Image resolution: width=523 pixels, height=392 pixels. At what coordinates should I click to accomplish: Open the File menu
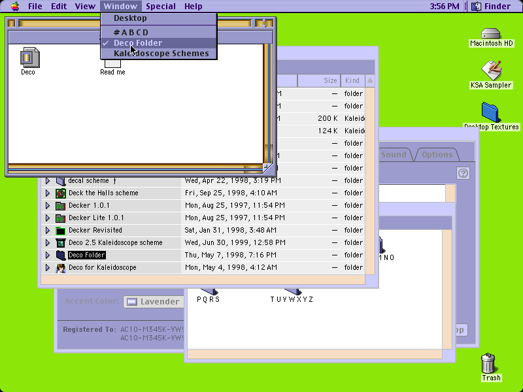tap(35, 6)
